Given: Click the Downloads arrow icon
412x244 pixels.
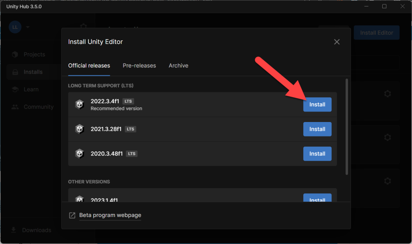Looking at the screenshot, I should [13, 230].
